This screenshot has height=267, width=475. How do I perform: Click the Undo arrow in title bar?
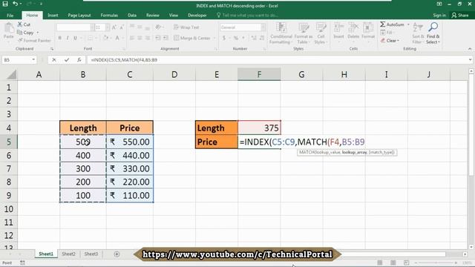(x=15, y=4)
